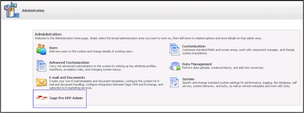Open the System settings link
This screenshot has height=113, width=304.
tap(188, 79)
